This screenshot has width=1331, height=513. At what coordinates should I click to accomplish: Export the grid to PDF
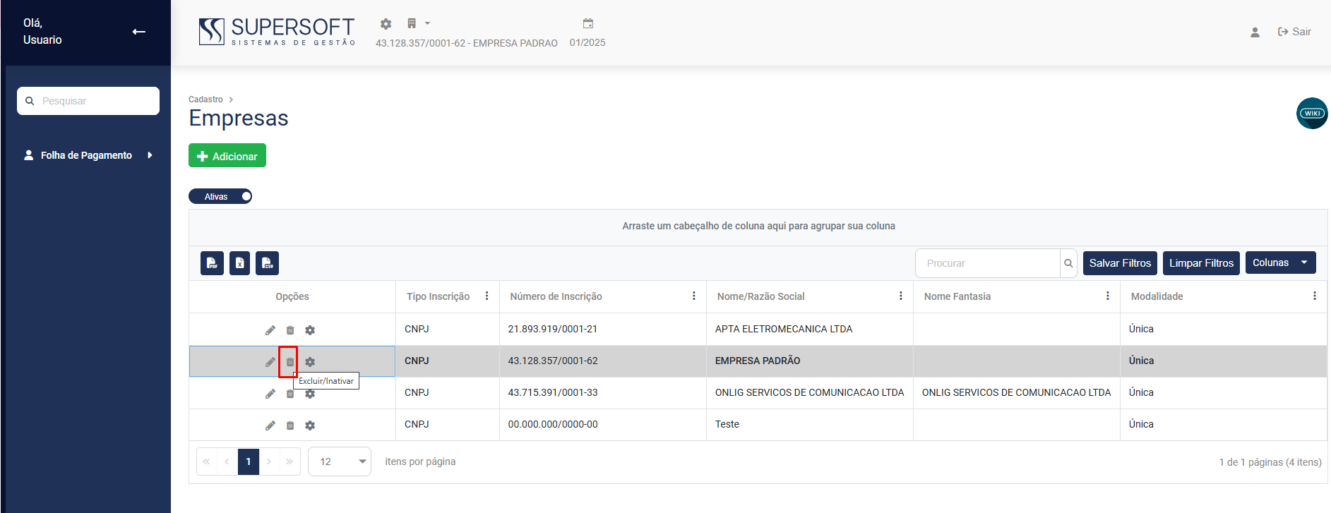coord(212,263)
